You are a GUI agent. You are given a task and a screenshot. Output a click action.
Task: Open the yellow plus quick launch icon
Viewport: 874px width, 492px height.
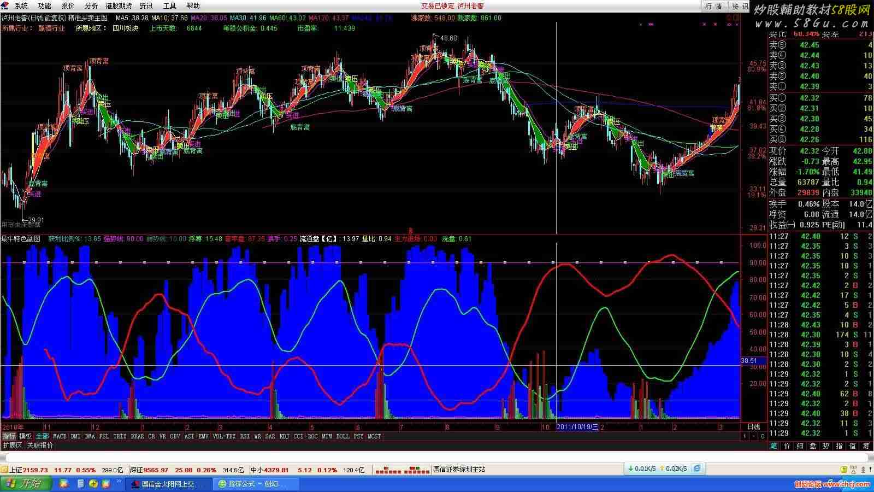pos(93,484)
